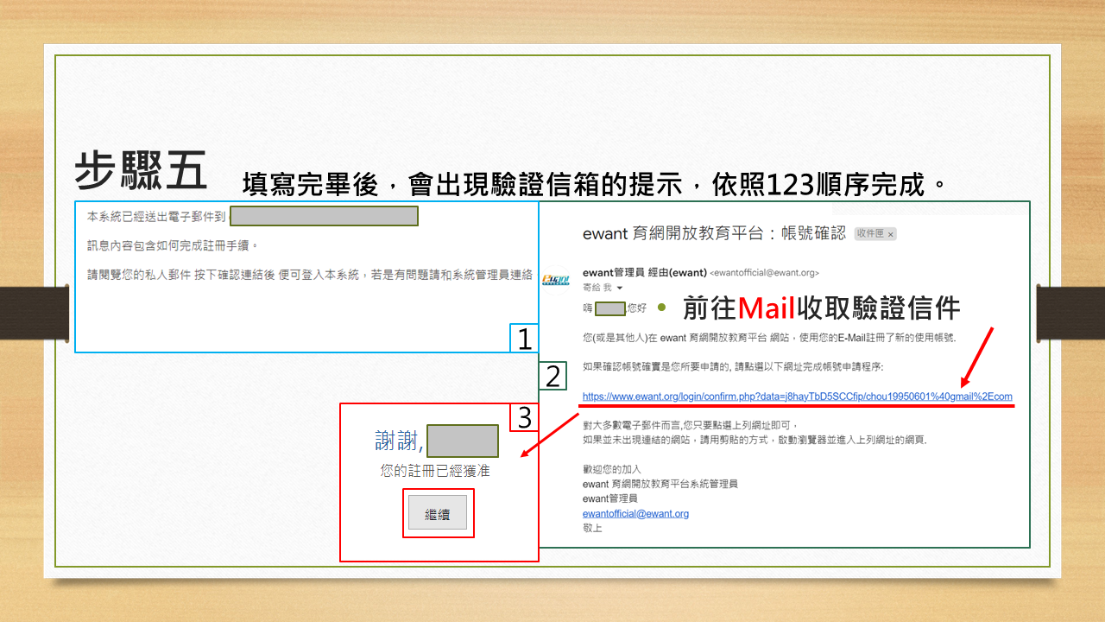
Task: Open the ewantofficial@ewant.org link above 敬上
Action: (x=635, y=513)
